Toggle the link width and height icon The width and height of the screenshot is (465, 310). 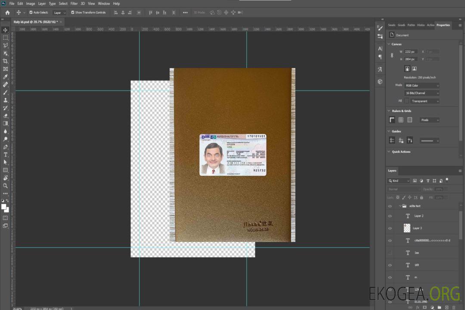point(392,55)
